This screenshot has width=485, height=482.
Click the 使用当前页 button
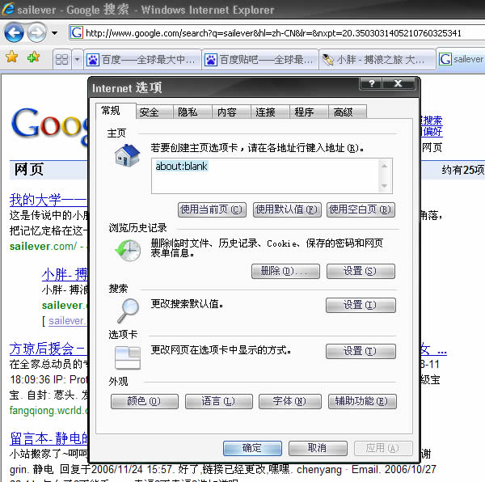pos(212,209)
